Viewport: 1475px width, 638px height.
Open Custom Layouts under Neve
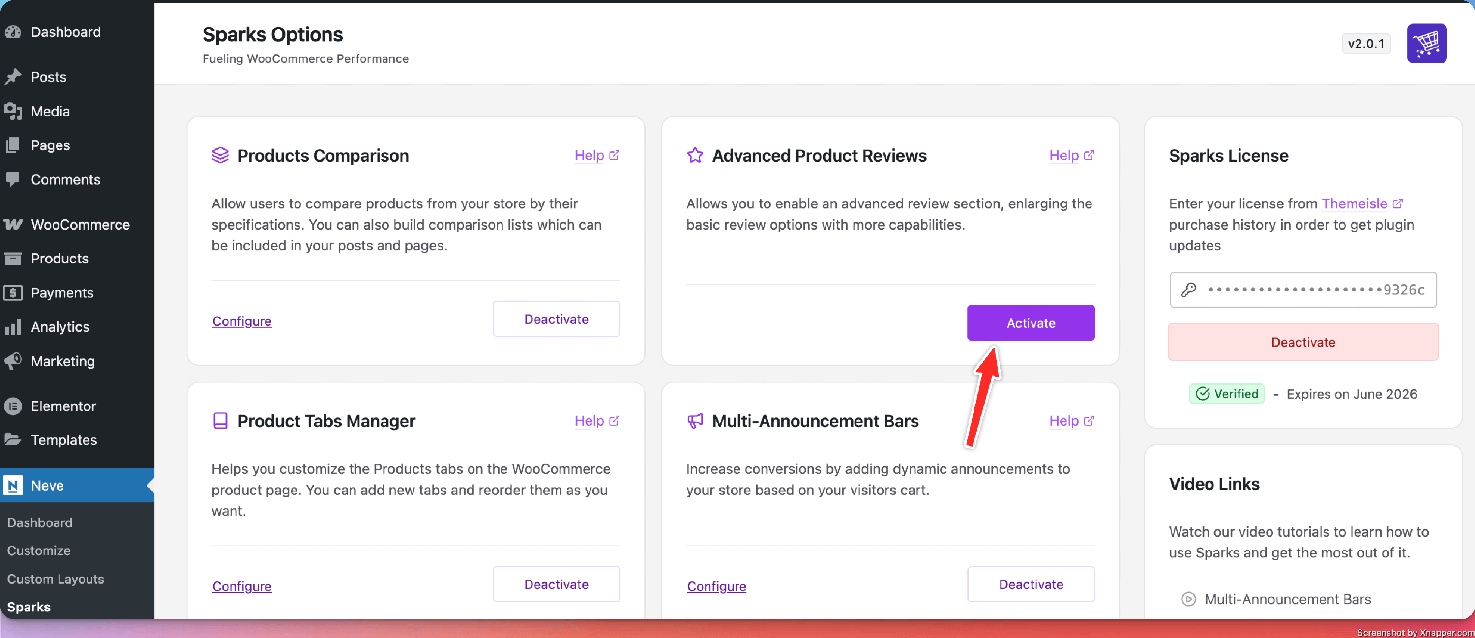(x=56, y=579)
